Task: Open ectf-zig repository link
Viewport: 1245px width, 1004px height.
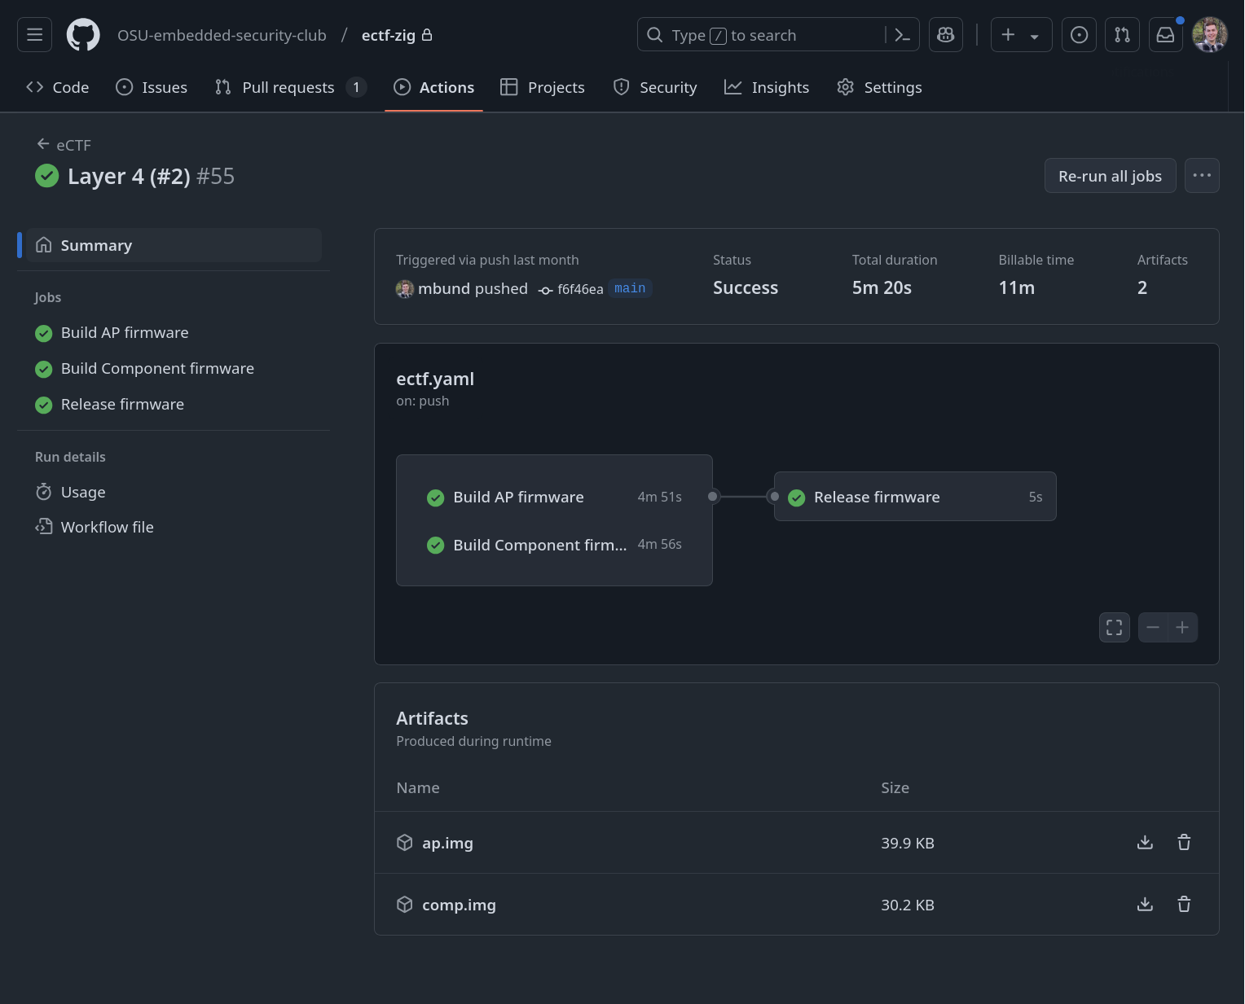Action: pyautogui.click(x=389, y=35)
